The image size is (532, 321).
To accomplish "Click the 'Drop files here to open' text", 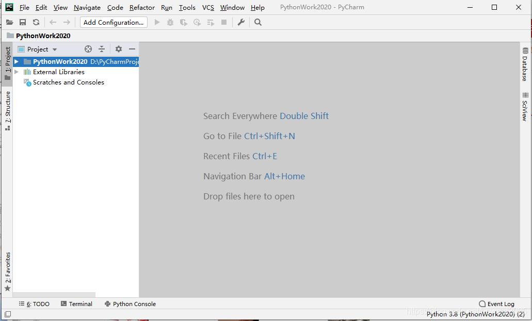I will (249, 197).
